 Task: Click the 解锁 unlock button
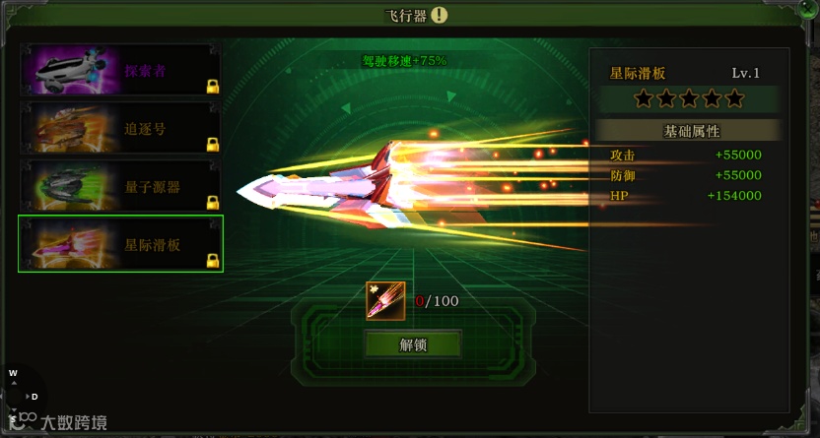click(x=413, y=344)
